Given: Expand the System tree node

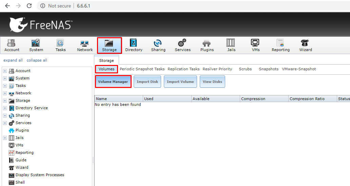Looking at the screenshot, I should point(5,78).
